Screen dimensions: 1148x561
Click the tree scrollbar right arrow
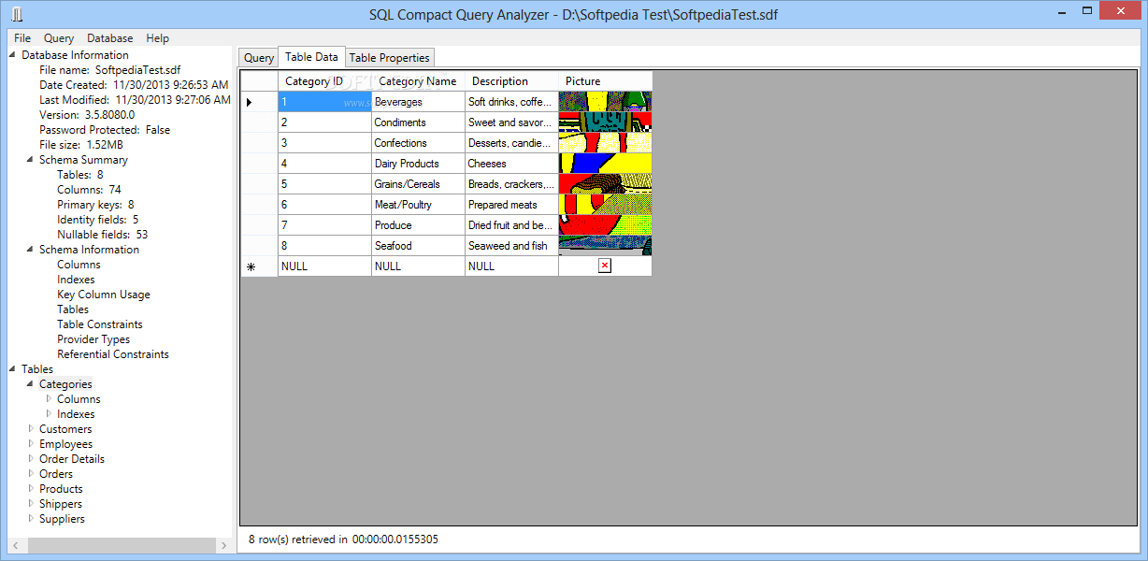(224, 545)
